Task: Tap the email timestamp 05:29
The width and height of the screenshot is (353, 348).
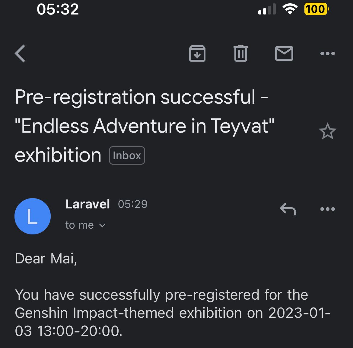Action: 132,204
